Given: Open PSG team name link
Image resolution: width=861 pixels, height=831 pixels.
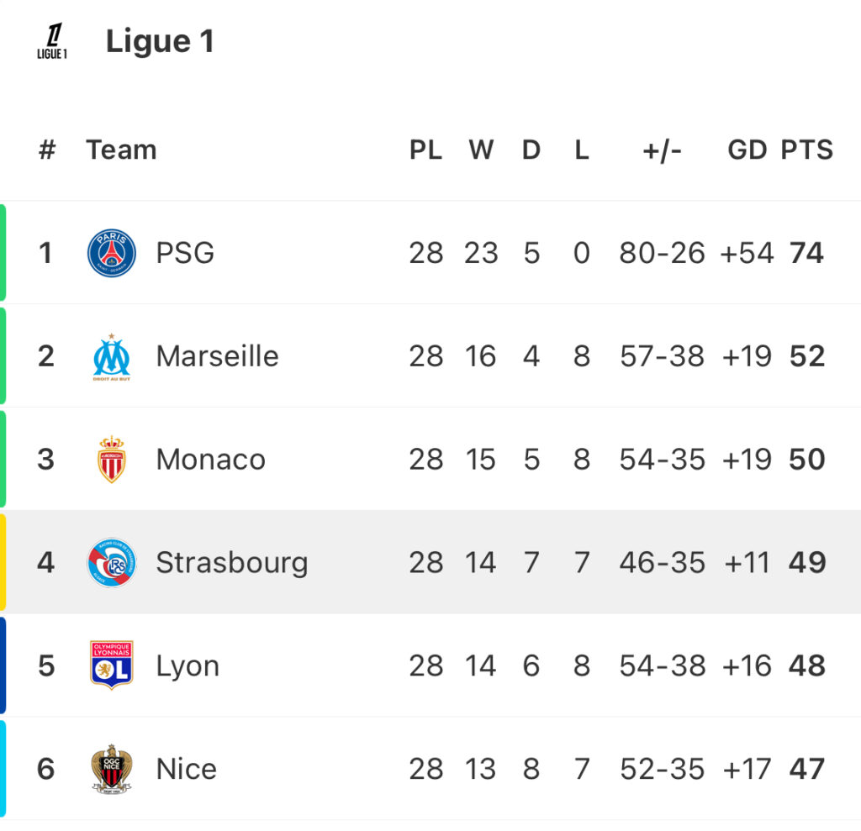Looking at the screenshot, I should [185, 253].
